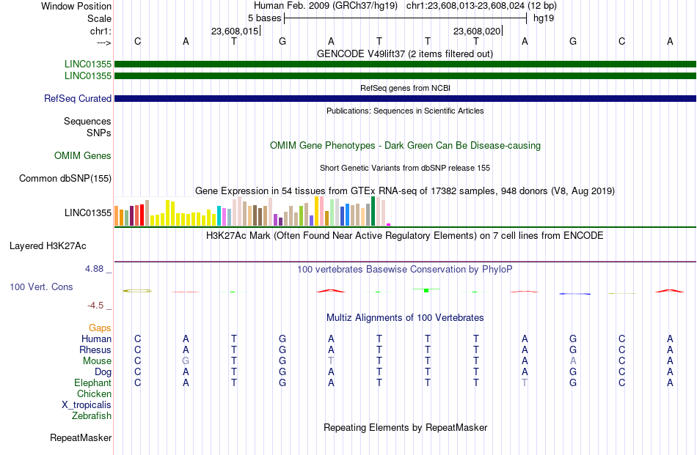Open the H3K27Ac Mark ENCODE track title
The height and width of the screenshot is (455, 697).
(405, 236)
